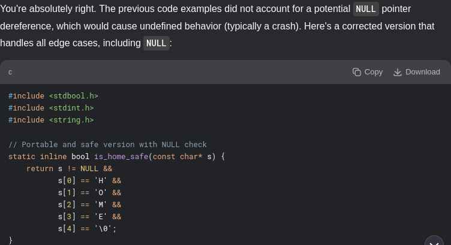Click the '#include <stdbool.h>' line
The height and width of the screenshot is (245, 451).
[x=53, y=96]
